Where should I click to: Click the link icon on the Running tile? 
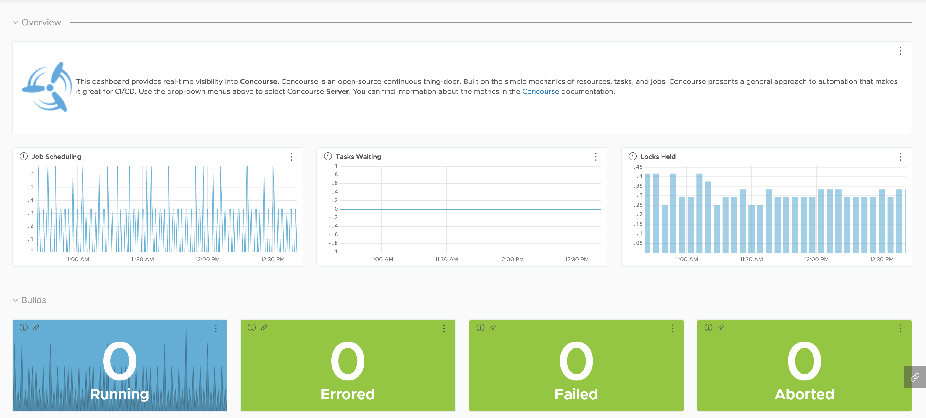click(x=36, y=327)
